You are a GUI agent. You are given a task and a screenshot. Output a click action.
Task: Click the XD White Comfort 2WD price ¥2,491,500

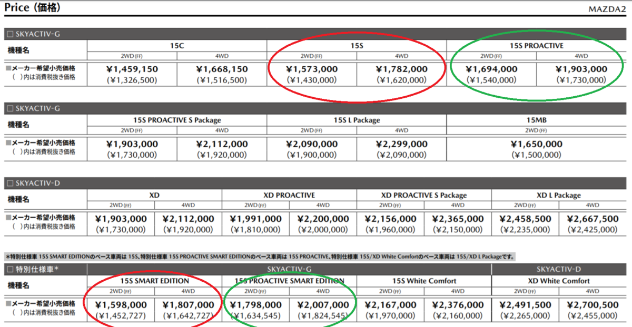click(x=526, y=305)
